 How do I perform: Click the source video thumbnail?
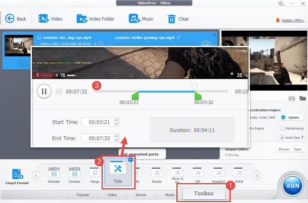click(x=18, y=45)
